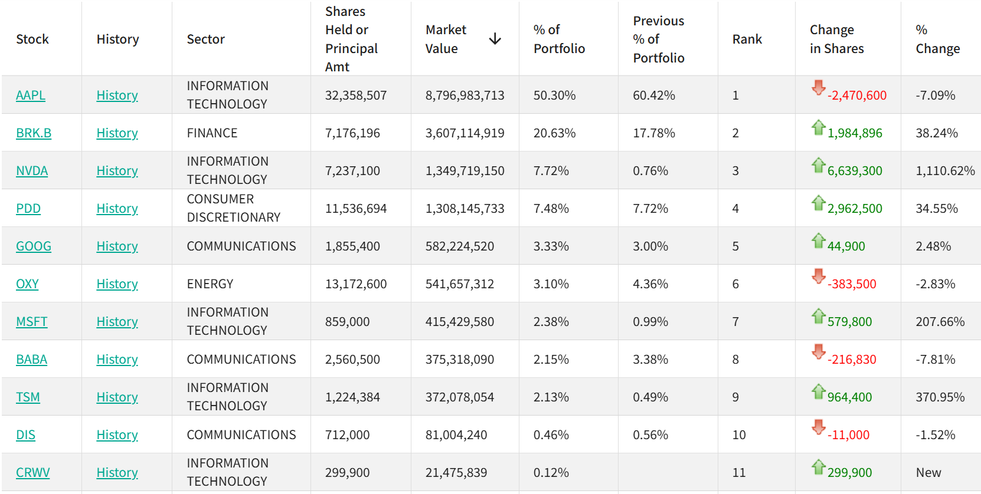981x494 pixels.
Task: Open the AAPL stock link
Action: click(x=31, y=95)
